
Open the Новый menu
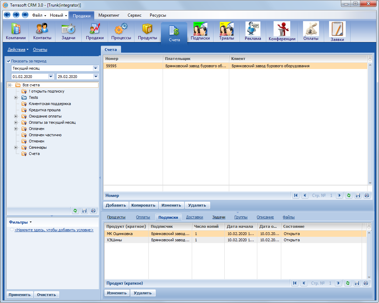click(58, 15)
